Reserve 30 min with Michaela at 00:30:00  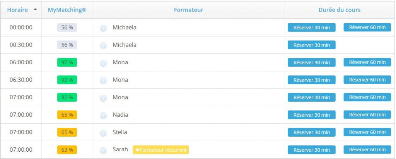pyautogui.click(x=312, y=45)
